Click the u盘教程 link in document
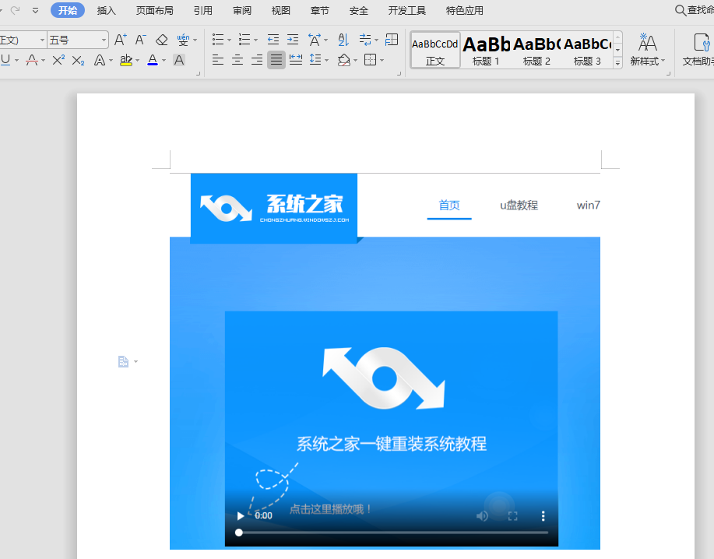714x559 pixels. pyautogui.click(x=519, y=205)
